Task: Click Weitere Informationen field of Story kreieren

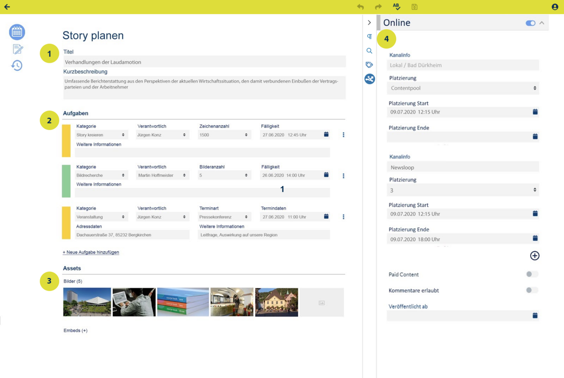Action: (x=202, y=152)
